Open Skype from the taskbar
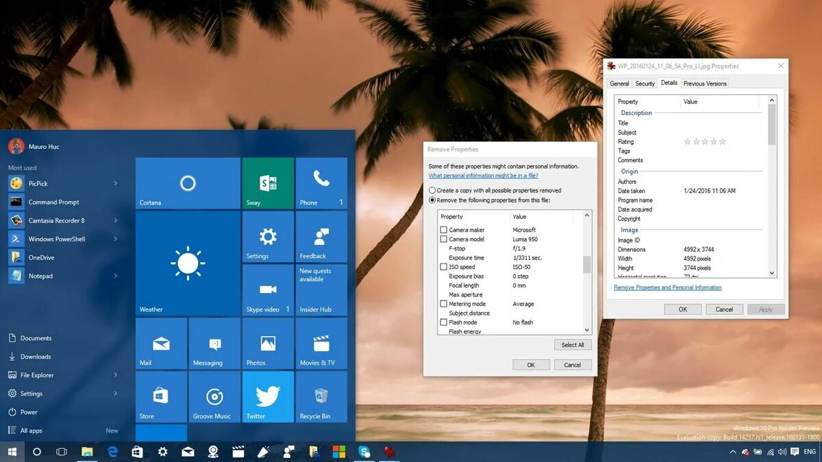 point(364,452)
